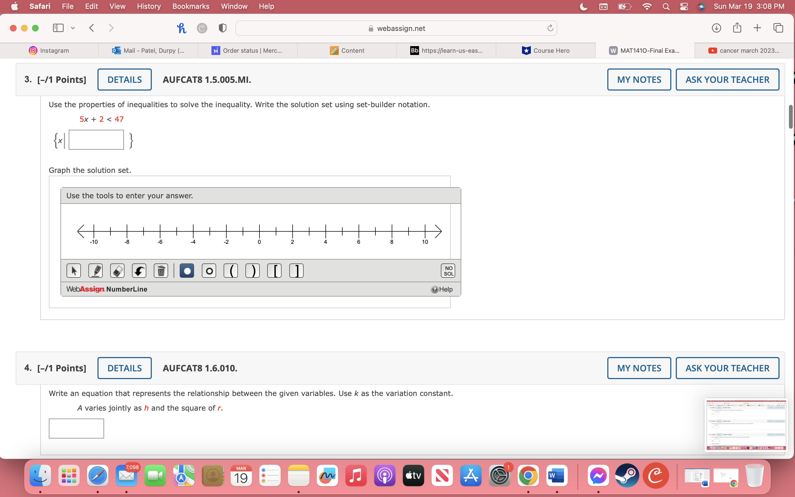Select the left parenthesis endpoint tool

click(231, 271)
